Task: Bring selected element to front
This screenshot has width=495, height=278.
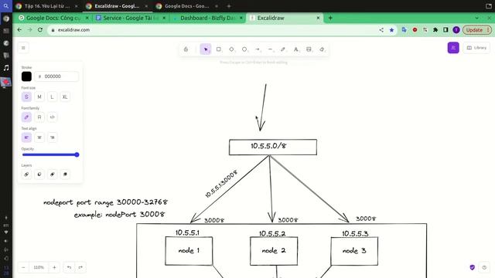Action: click(65, 175)
